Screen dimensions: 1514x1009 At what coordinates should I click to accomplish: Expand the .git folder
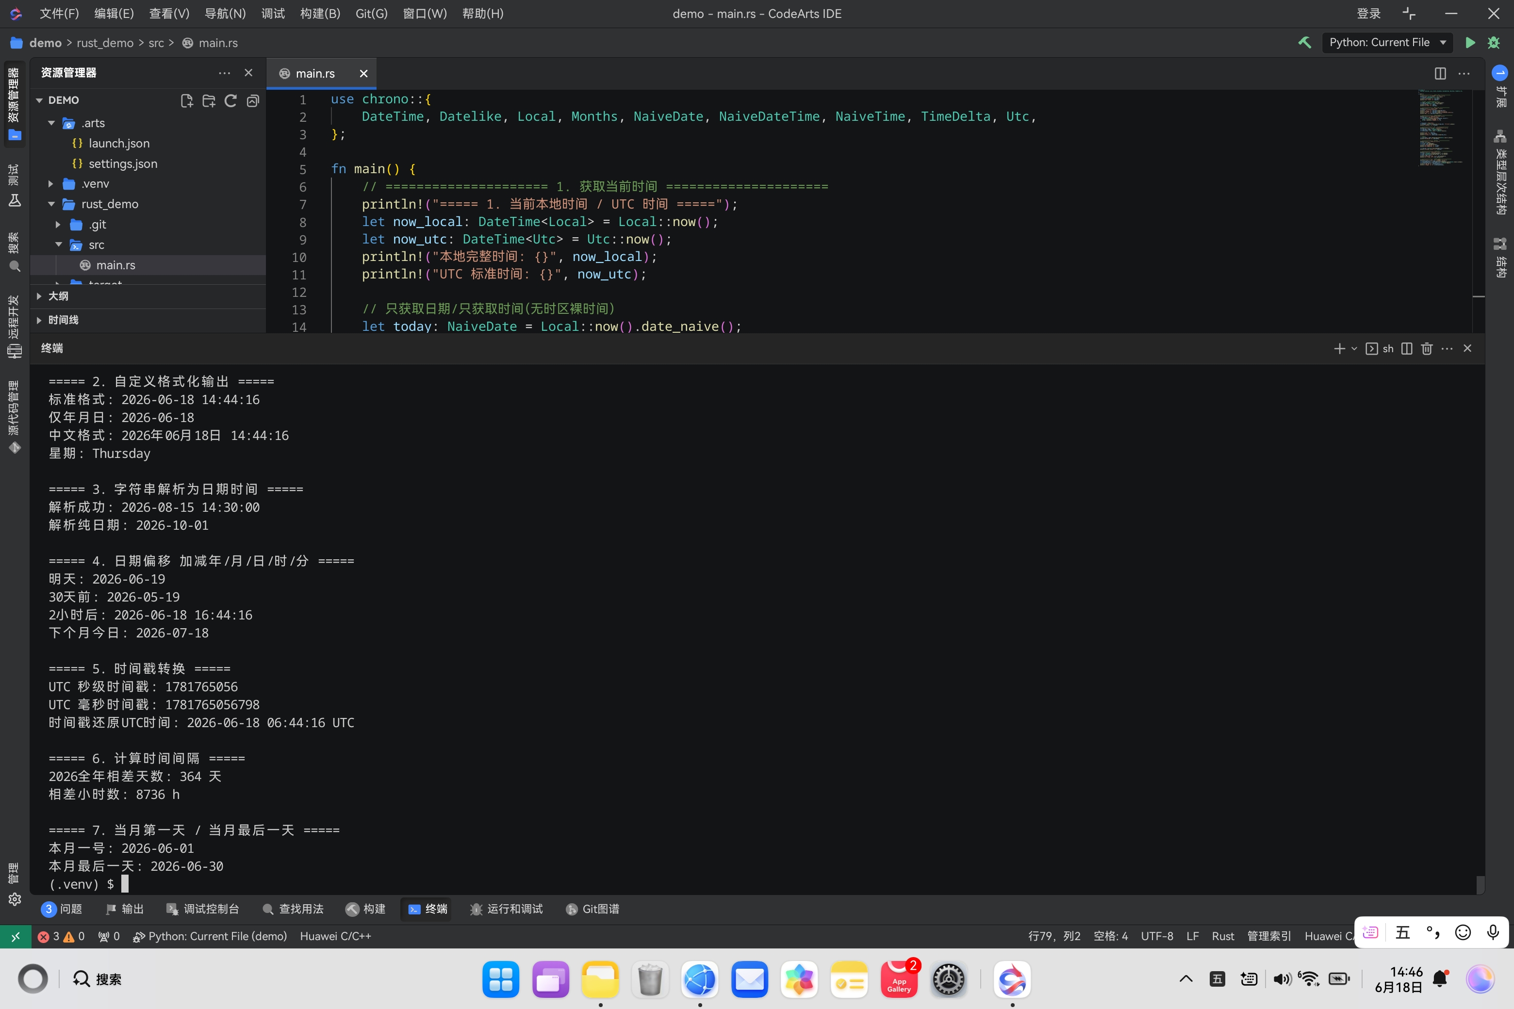[x=59, y=225]
